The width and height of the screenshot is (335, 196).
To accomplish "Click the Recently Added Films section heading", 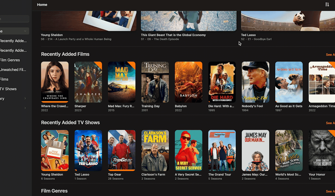I will point(65,54).
